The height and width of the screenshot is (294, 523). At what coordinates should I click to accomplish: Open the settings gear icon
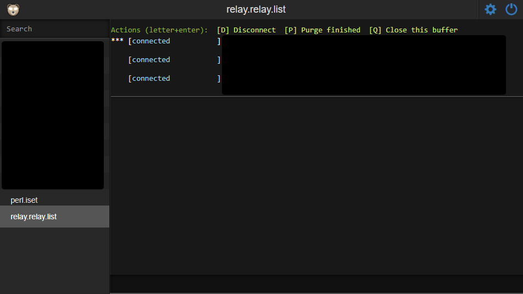pyautogui.click(x=490, y=9)
